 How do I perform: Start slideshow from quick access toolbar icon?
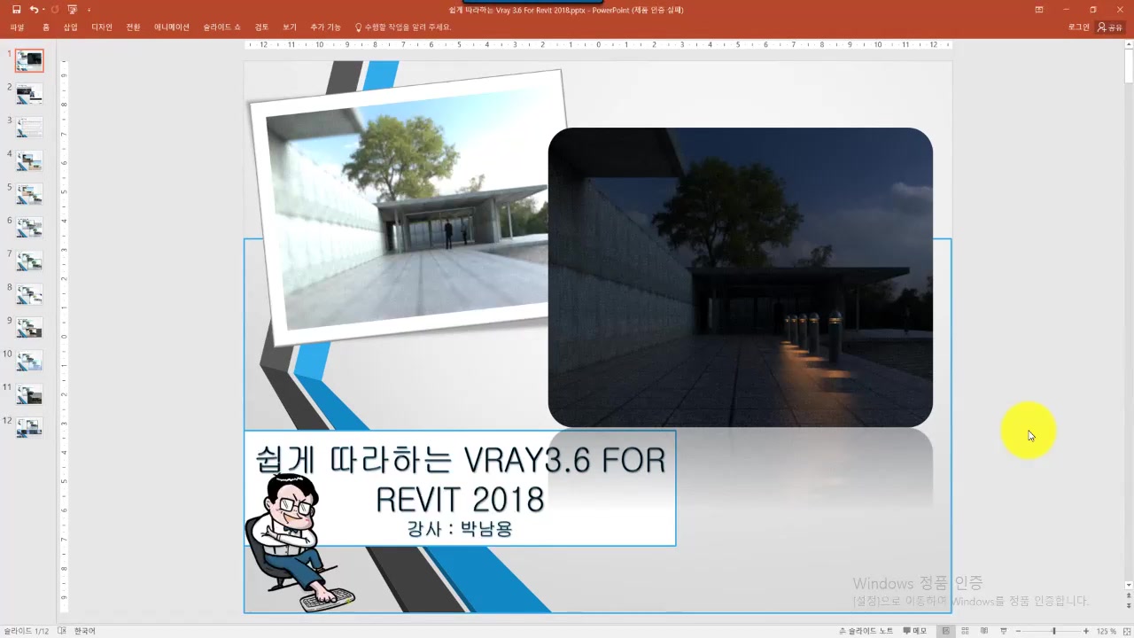click(73, 10)
